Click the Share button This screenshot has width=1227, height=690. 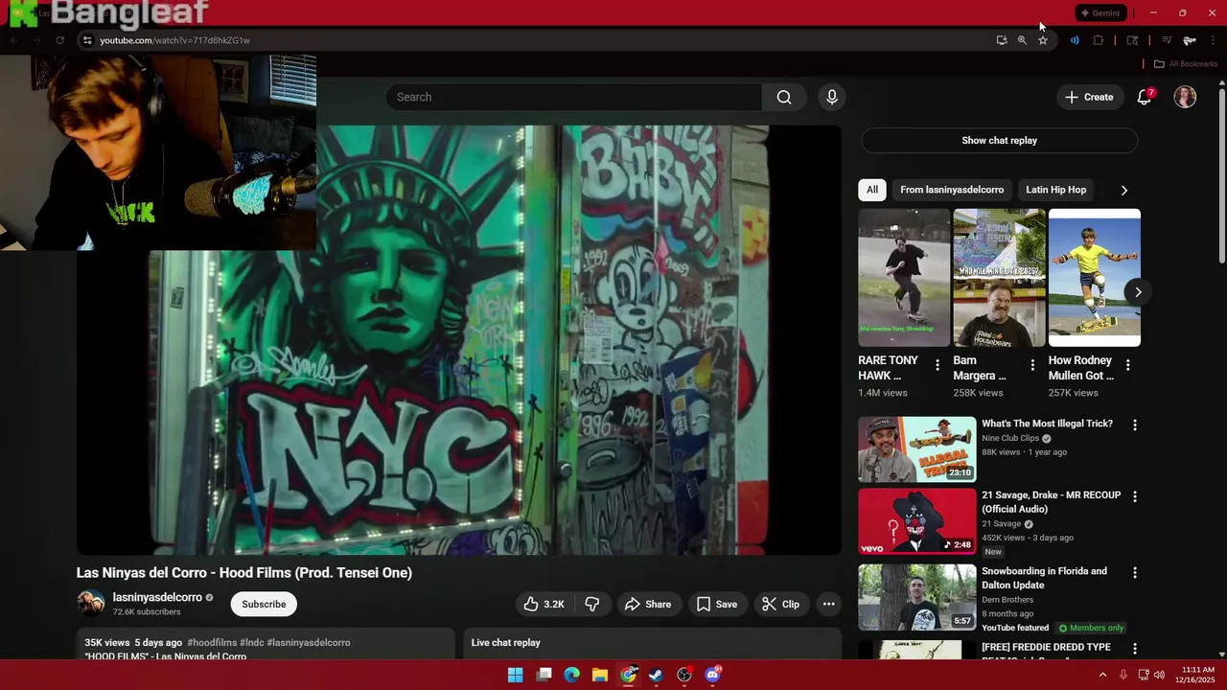click(647, 604)
